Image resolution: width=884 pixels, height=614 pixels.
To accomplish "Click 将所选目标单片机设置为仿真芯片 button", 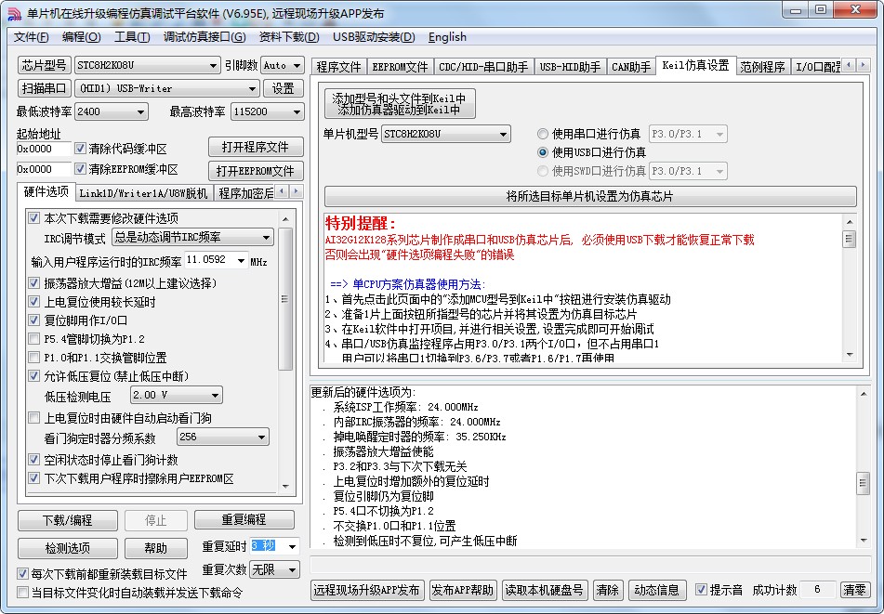I will pyautogui.click(x=589, y=197).
